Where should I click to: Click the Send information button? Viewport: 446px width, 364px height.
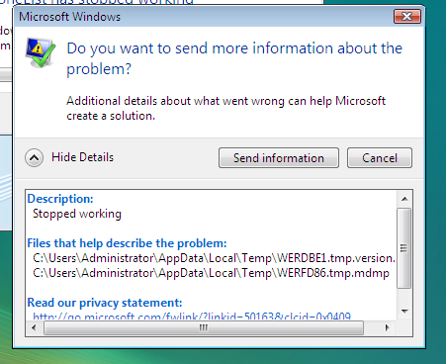(279, 158)
